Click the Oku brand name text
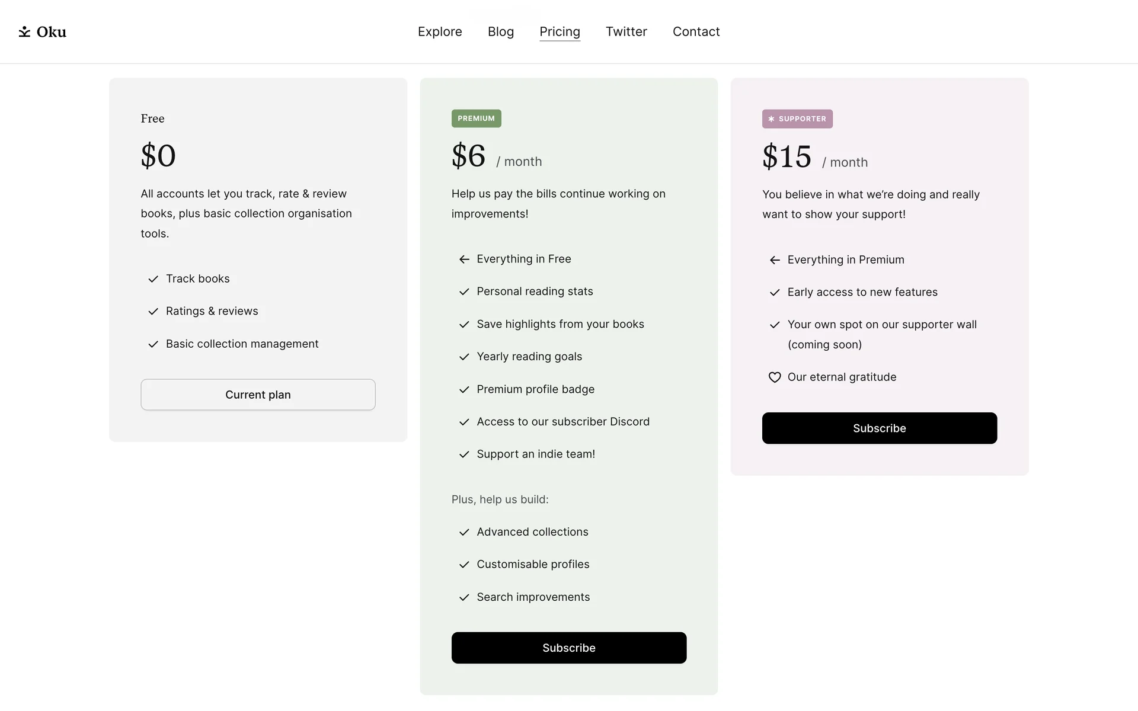The width and height of the screenshot is (1138, 711). (x=52, y=32)
